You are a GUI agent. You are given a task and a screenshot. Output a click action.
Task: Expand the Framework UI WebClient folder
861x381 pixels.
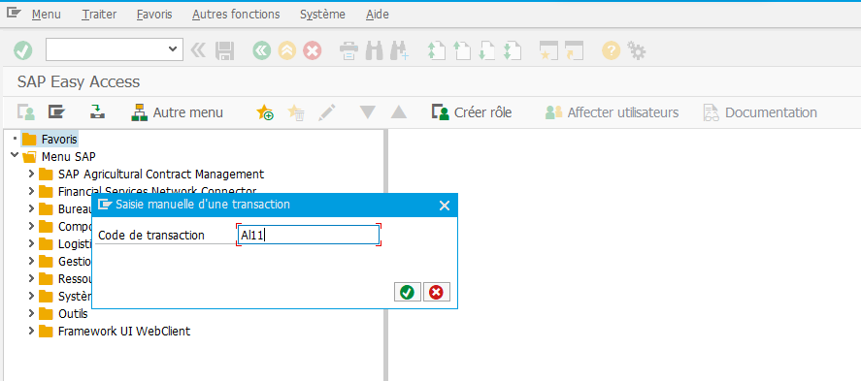click(x=31, y=332)
